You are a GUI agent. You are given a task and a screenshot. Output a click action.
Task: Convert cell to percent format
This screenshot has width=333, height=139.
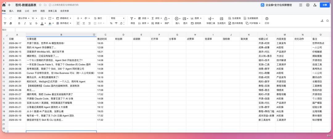click(111, 23)
